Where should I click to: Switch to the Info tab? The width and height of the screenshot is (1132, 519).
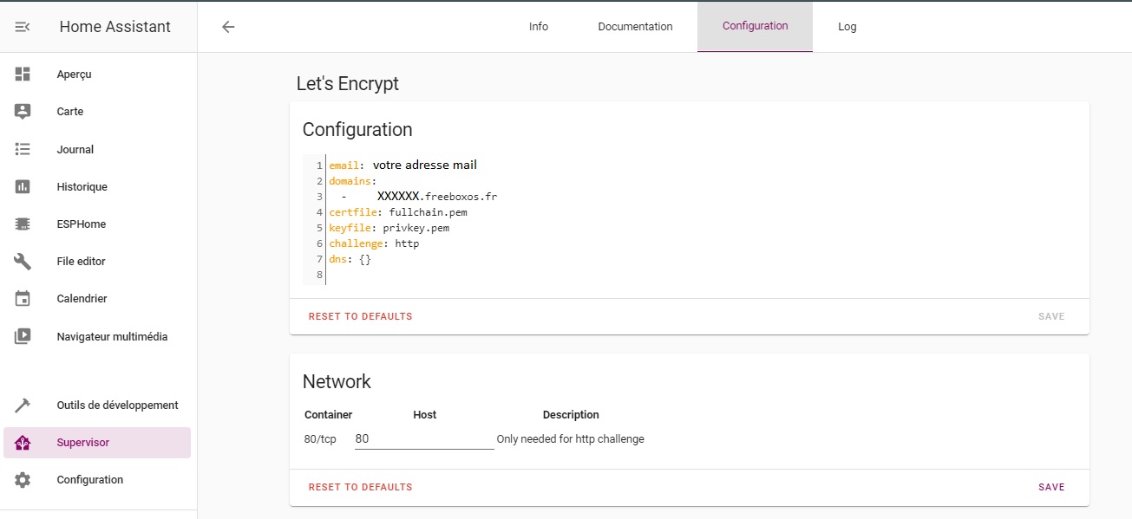point(539,27)
